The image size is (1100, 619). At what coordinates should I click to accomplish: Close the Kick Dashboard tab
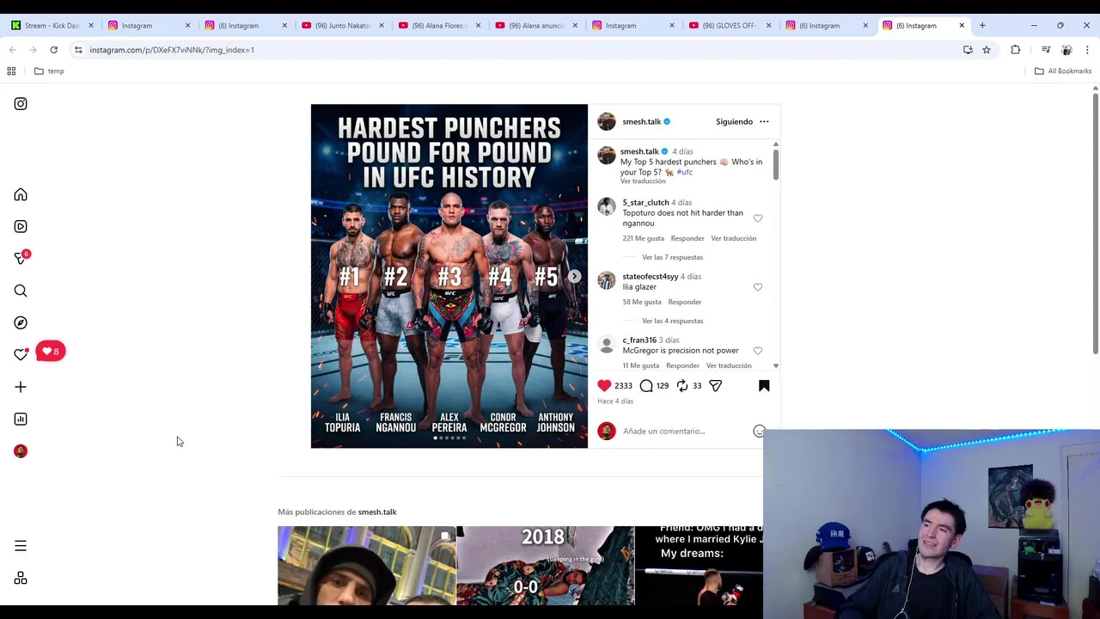(90, 26)
